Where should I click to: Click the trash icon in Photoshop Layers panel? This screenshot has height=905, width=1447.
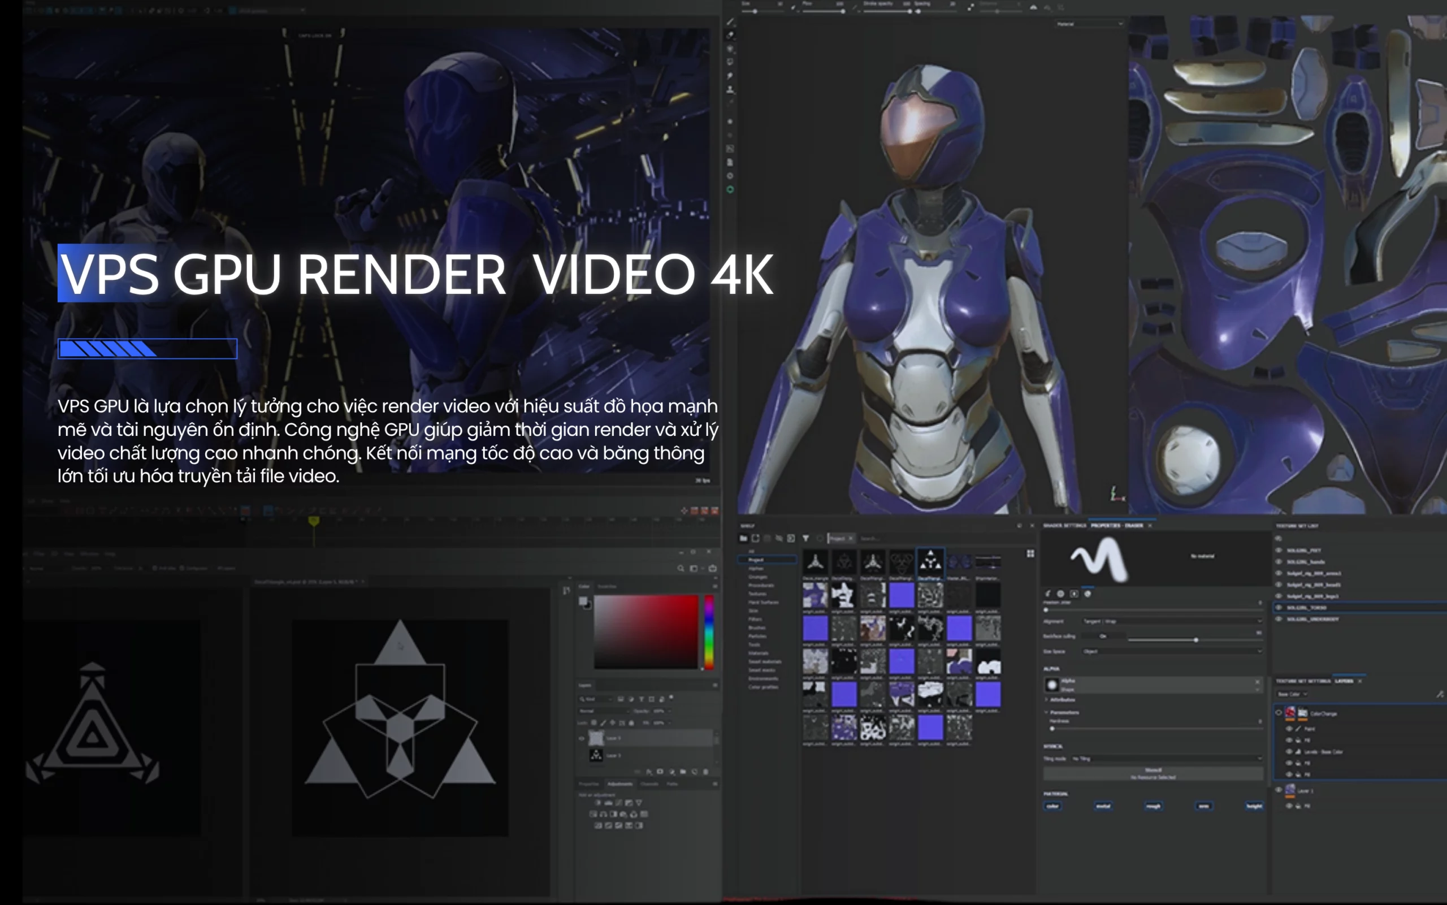point(705,772)
